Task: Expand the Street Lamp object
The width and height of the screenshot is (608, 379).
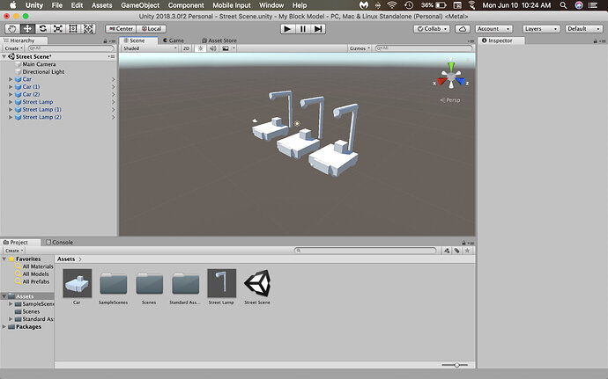Action: click(11, 102)
